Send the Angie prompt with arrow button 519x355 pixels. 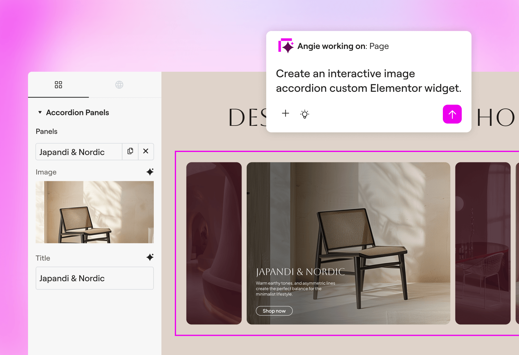click(x=452, y=114)
